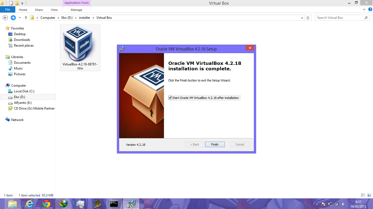Click the search magnifier icon
This screenshot has width=373, height=209.
click(366, 18)
